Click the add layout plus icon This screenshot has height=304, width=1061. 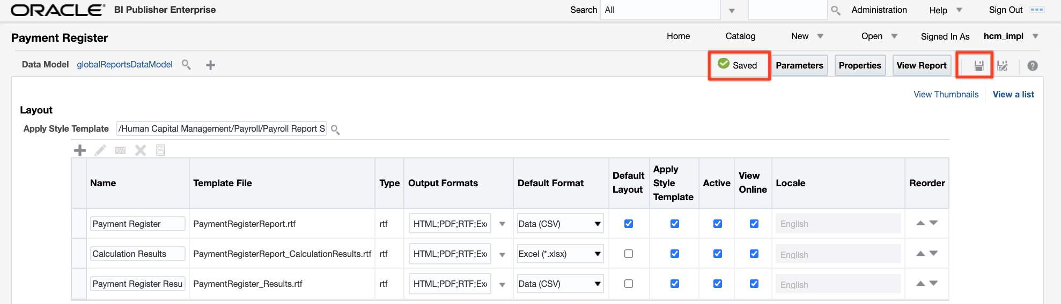[x=80, y=150]
